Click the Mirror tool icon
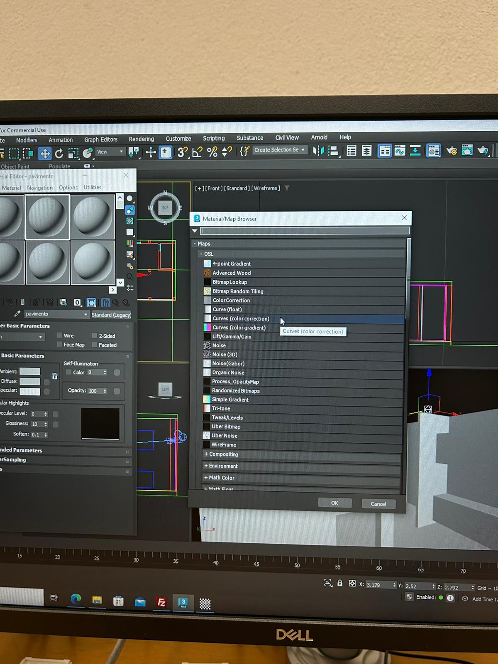The width and height of the screenshot is (498, 664). click(x=318, y=151)
